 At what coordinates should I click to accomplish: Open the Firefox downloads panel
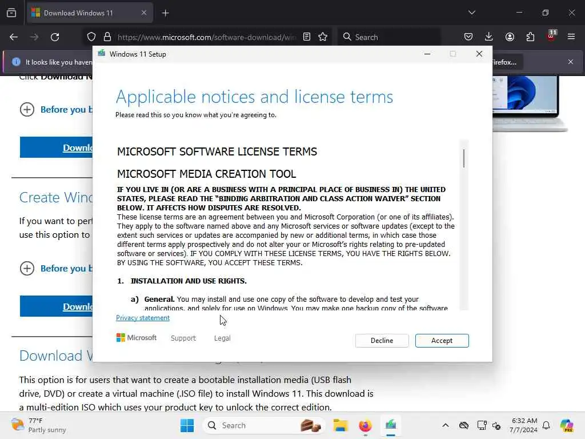tap(489, 37)
